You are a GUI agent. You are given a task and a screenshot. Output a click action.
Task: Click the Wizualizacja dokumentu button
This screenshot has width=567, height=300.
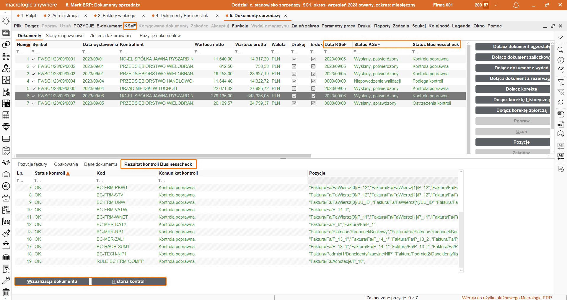click(x=52, y=281)
